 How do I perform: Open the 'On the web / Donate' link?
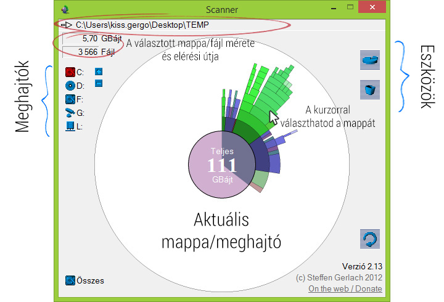[345, 288]
